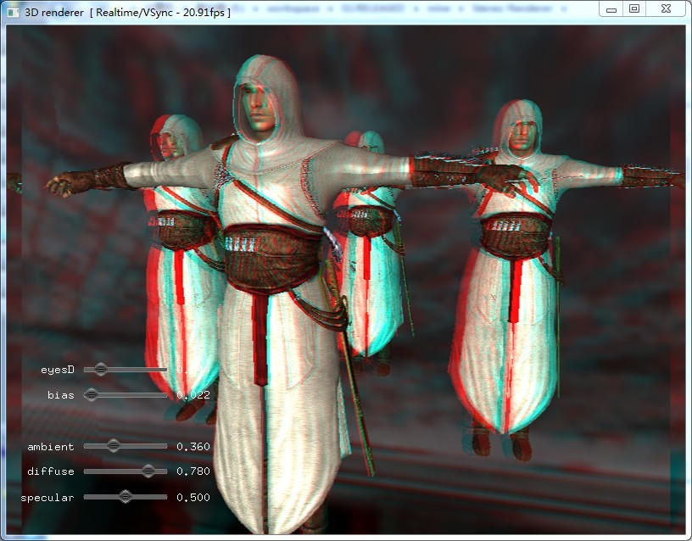The image size is (692, 541).
Task: Click right end of specular slider track
Action: click(x=165, y=496)
